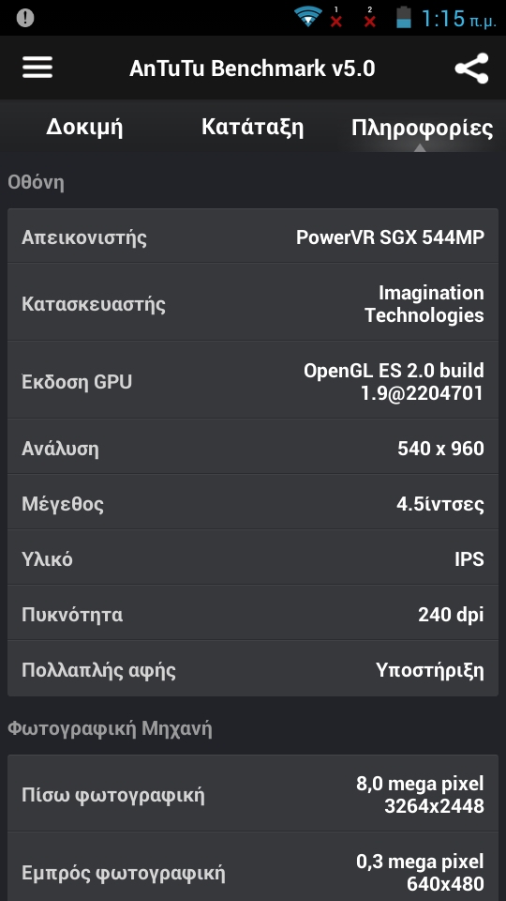Screen dimensions: 506x901
Task: Select the Απεικονιστής PowerVR SGX 544MP row
Action: (252, 237)
